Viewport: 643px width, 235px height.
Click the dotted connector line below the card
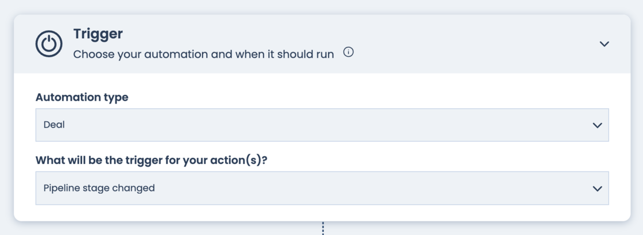click(323, 229)
